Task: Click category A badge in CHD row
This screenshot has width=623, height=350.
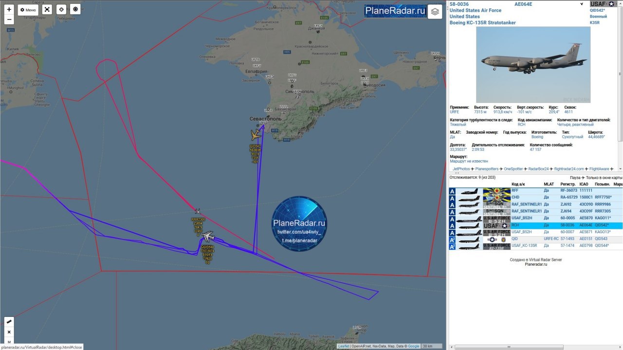Action: click(x=452, y=198)
